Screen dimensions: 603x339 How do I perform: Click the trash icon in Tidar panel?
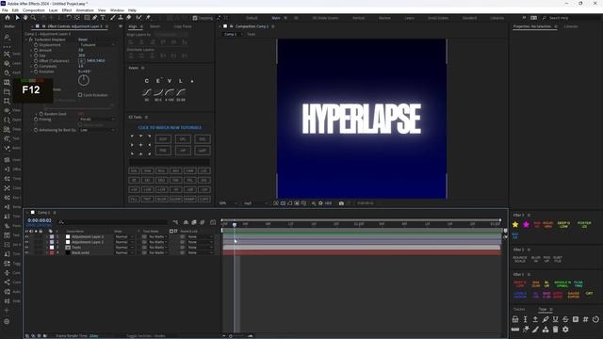[x=555, y=330]
